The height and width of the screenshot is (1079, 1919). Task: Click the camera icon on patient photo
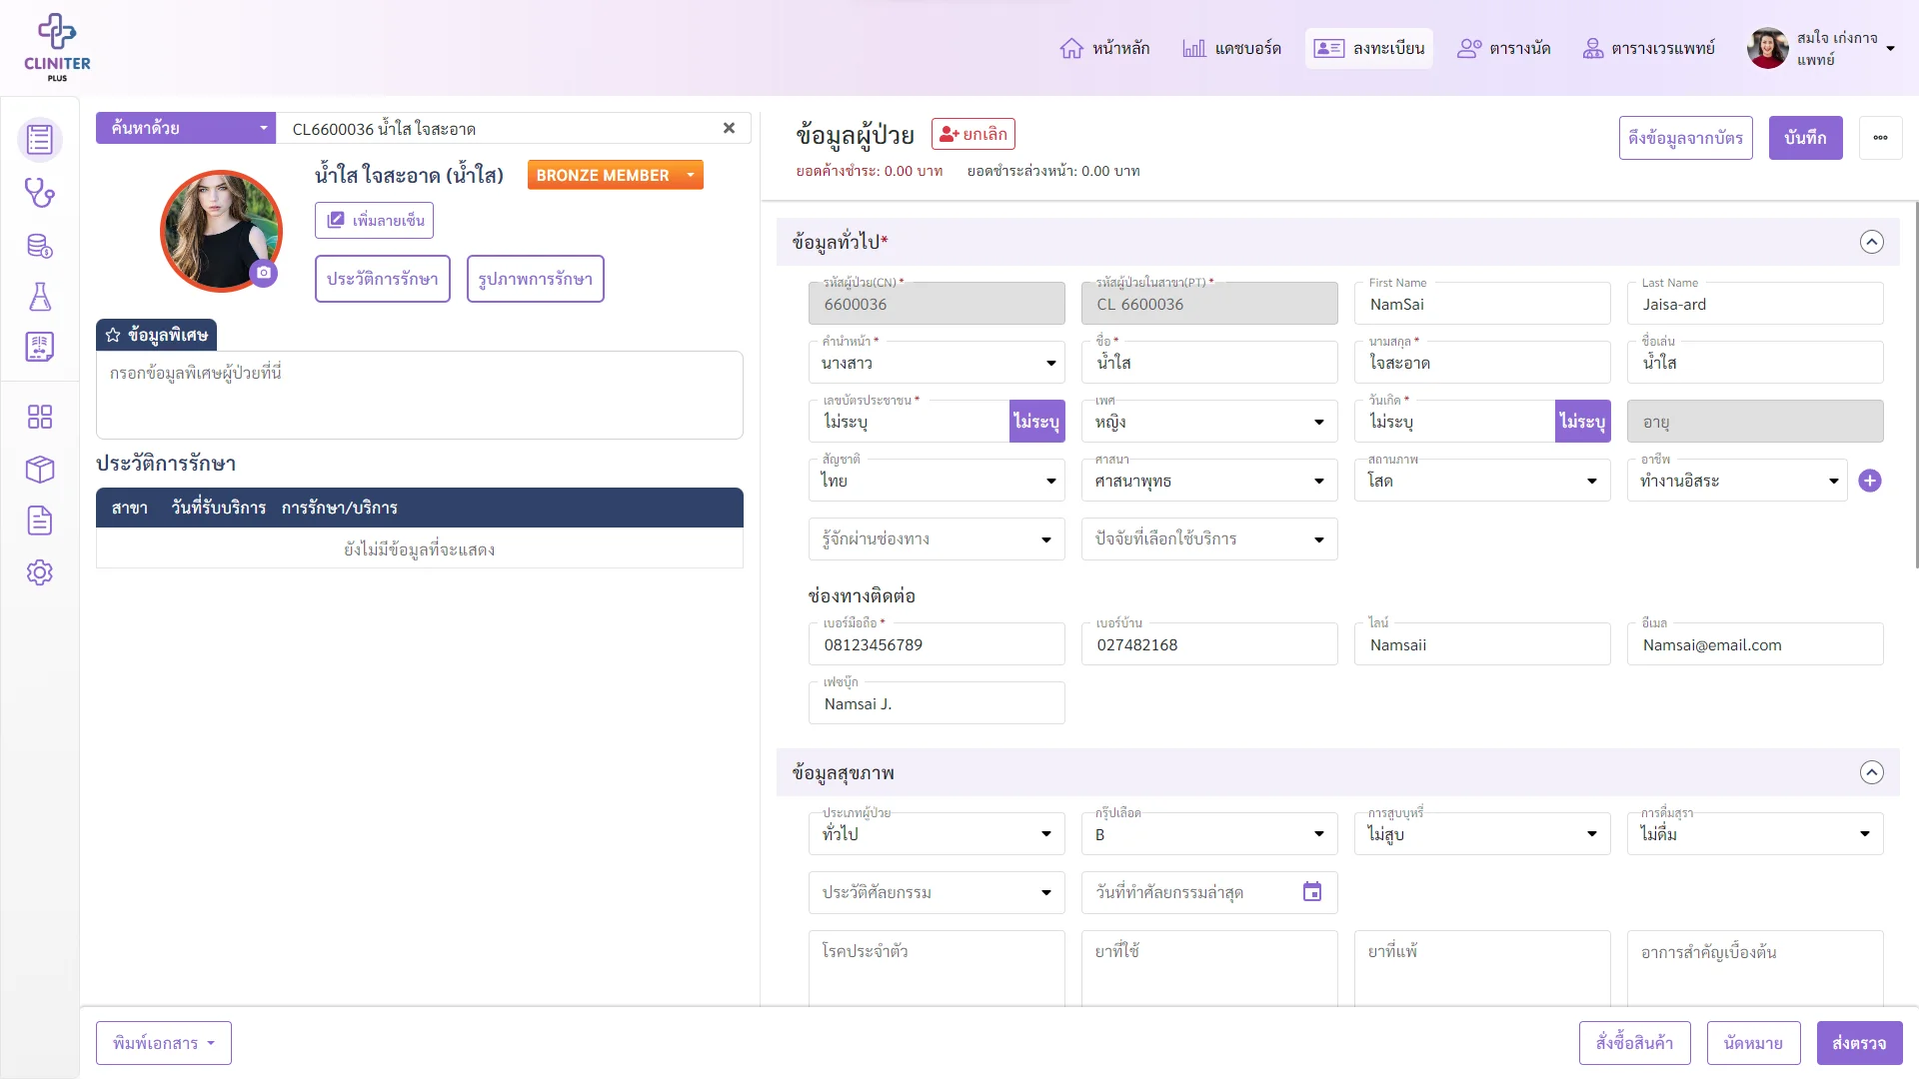point(263,273)
